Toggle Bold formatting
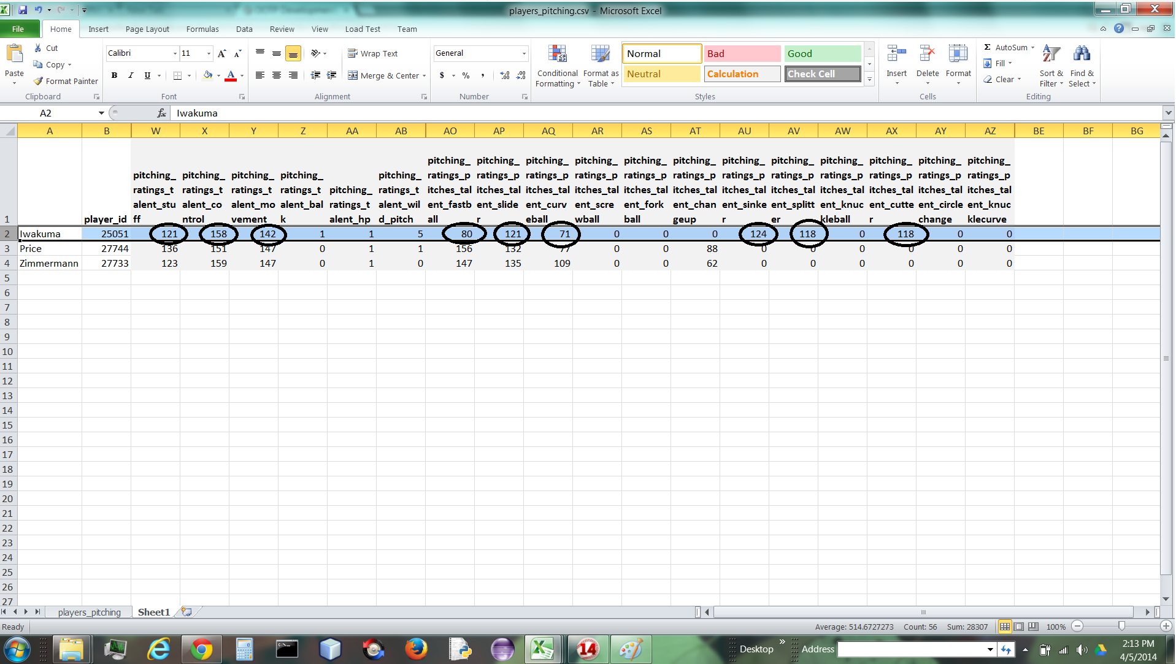 114,75
